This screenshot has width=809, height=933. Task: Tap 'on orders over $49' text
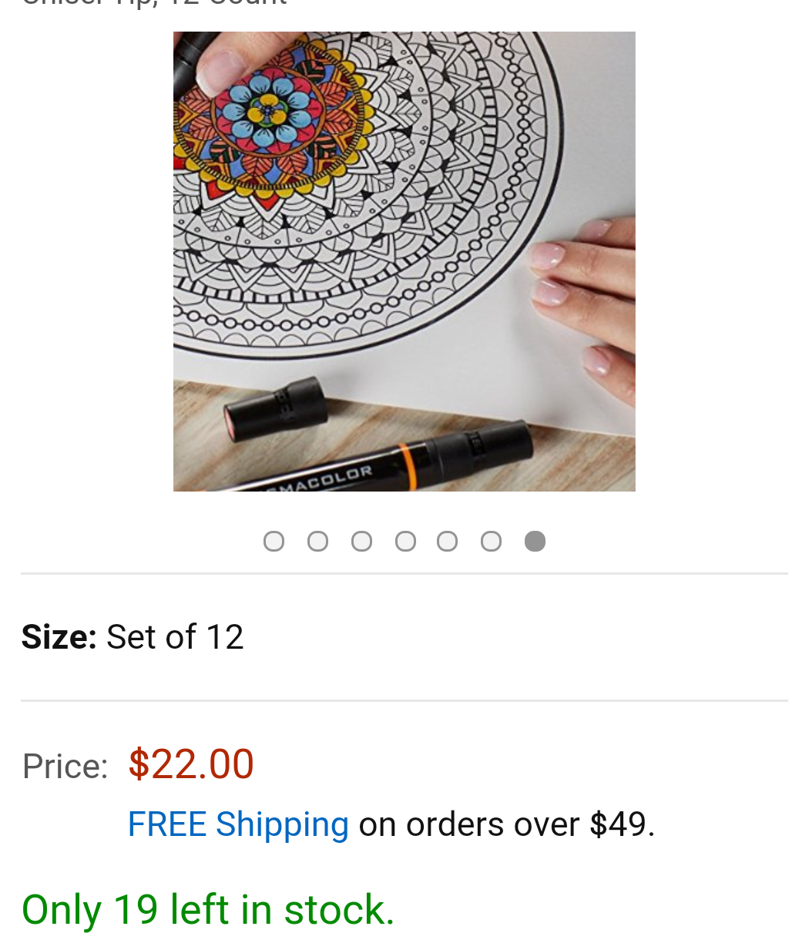click(x=506, y=824)
